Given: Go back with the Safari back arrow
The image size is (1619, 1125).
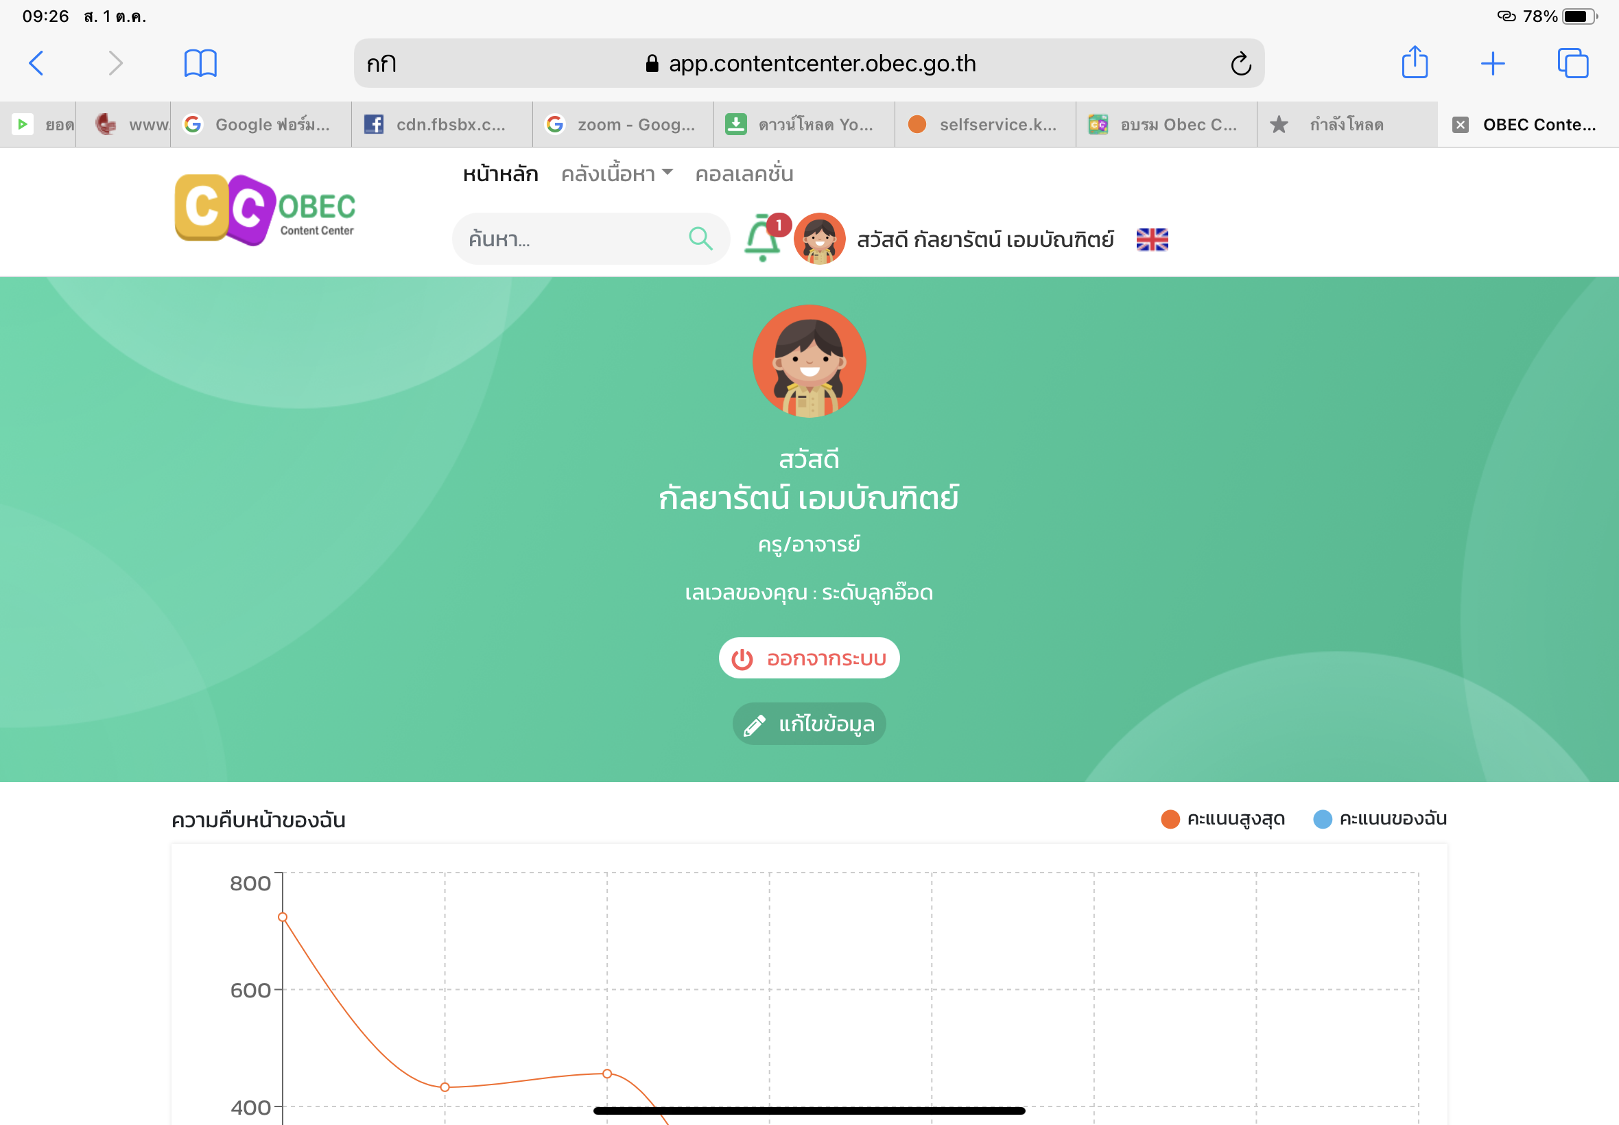Looking at the screenshot, I should click(x=36, y=63).
